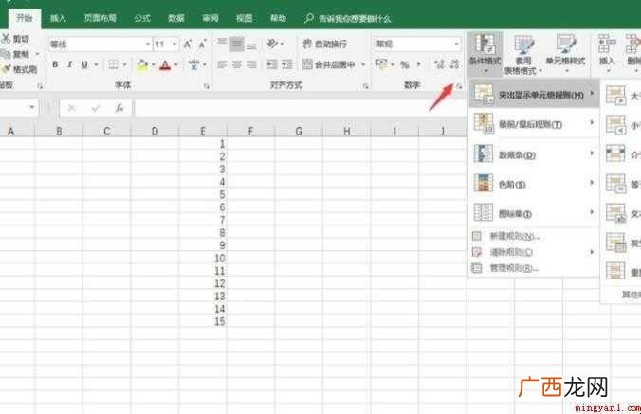Screen dimensions: 641x414
Task: Open the Font dialog launcher
Action: coord(207,86)
